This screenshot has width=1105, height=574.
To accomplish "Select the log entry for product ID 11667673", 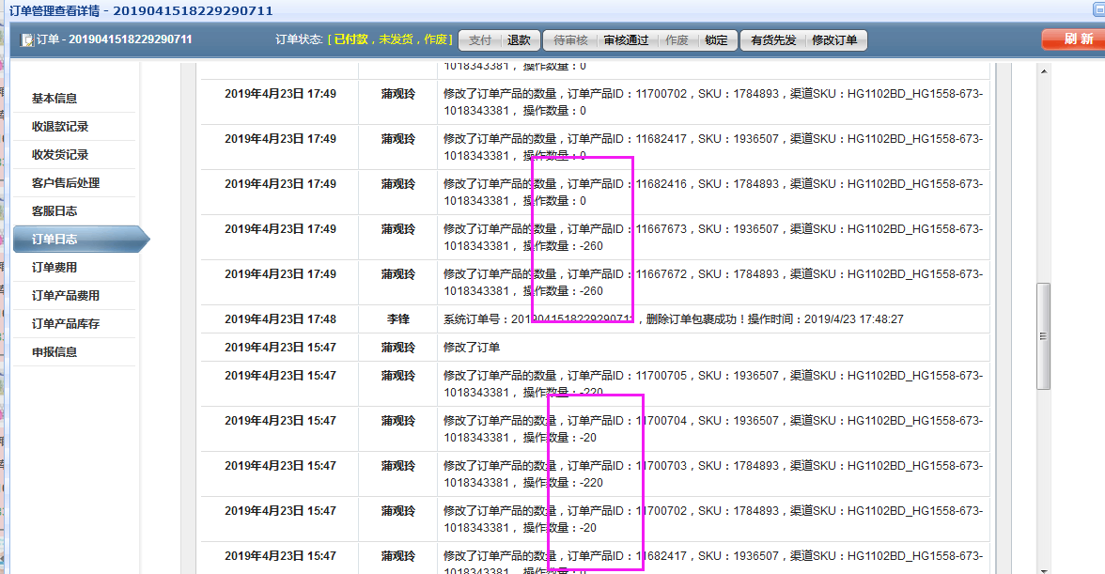I will pyautogui.click(x=595, y=238).
